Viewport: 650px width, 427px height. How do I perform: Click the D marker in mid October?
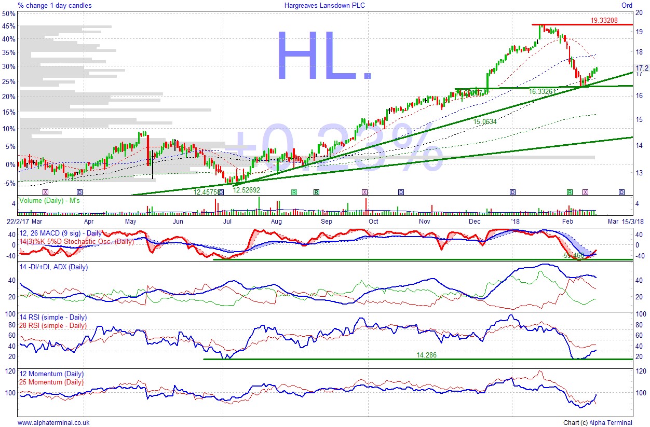coord(401,192)
